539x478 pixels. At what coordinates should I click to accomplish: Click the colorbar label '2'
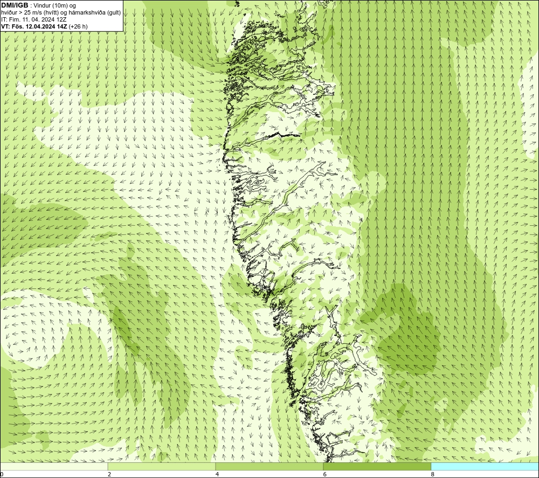(x=109, y=475)
